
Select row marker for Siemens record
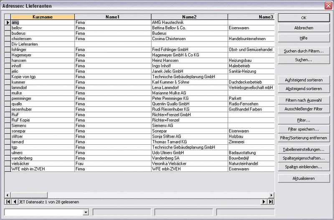[x=8, y=125]
